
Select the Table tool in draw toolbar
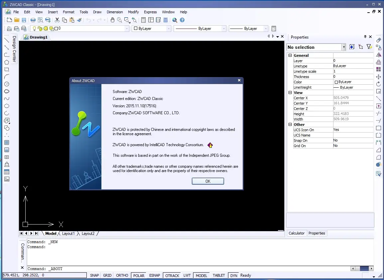coord(7,172)
